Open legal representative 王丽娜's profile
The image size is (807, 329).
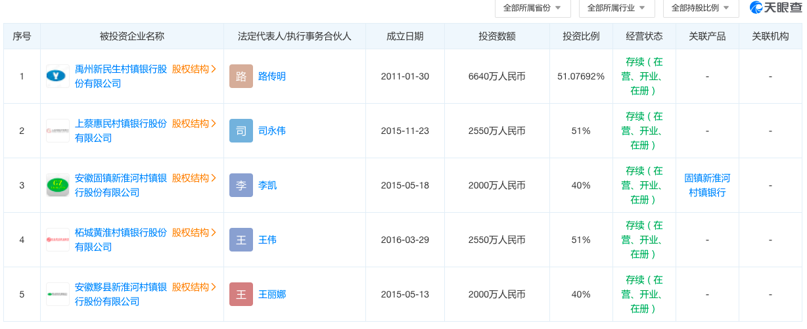coord(272,294)
